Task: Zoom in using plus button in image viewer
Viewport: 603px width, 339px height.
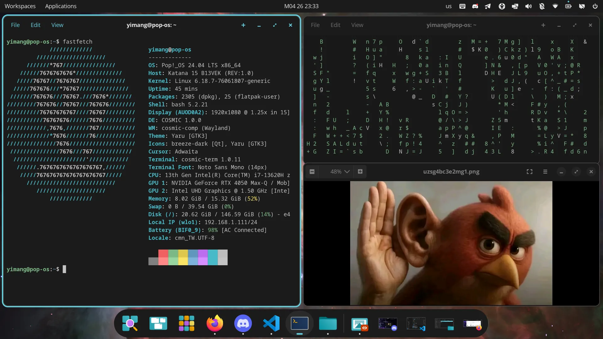Action: tap(360, 172)
